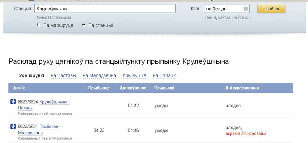
Task: Pick 'сёння' date shortcut
Action: pos(210,17)
